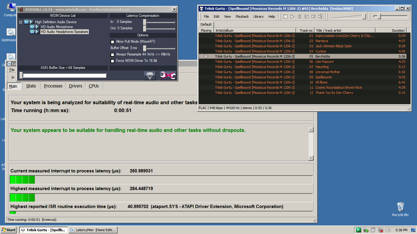The width and height of the screenshot is (417, 234).
Task: Open the Playback menu
Action: (242, 16)
